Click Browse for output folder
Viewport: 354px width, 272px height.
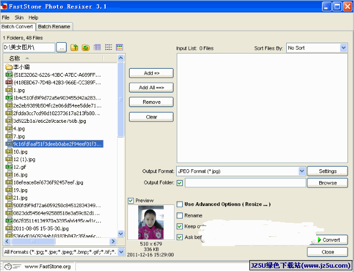tap(327, 183)
